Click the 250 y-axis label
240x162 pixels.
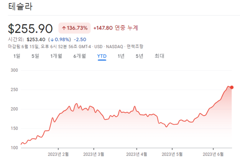pos(14,90)
